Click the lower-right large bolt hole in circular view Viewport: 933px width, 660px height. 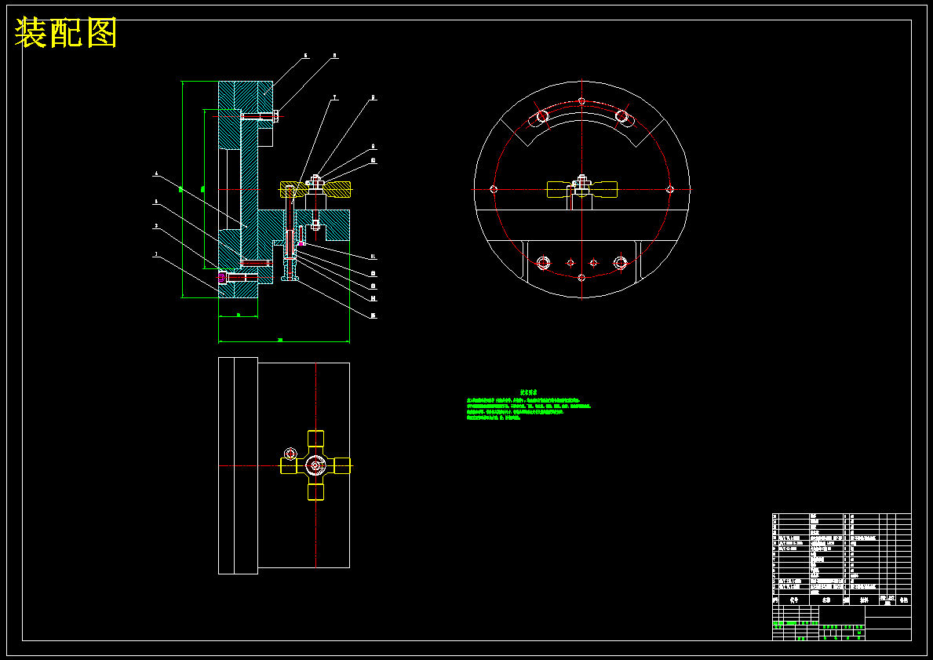(621, 262)
